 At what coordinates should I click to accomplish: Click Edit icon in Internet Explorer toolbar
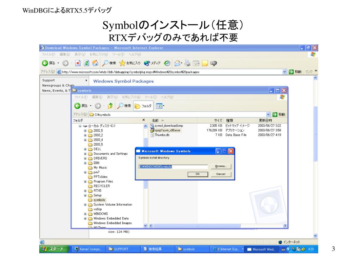tap(196, 63)
